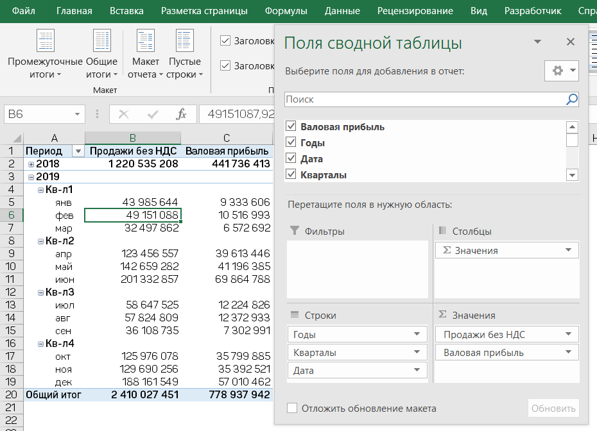Select column C header

tap(227, 138)
